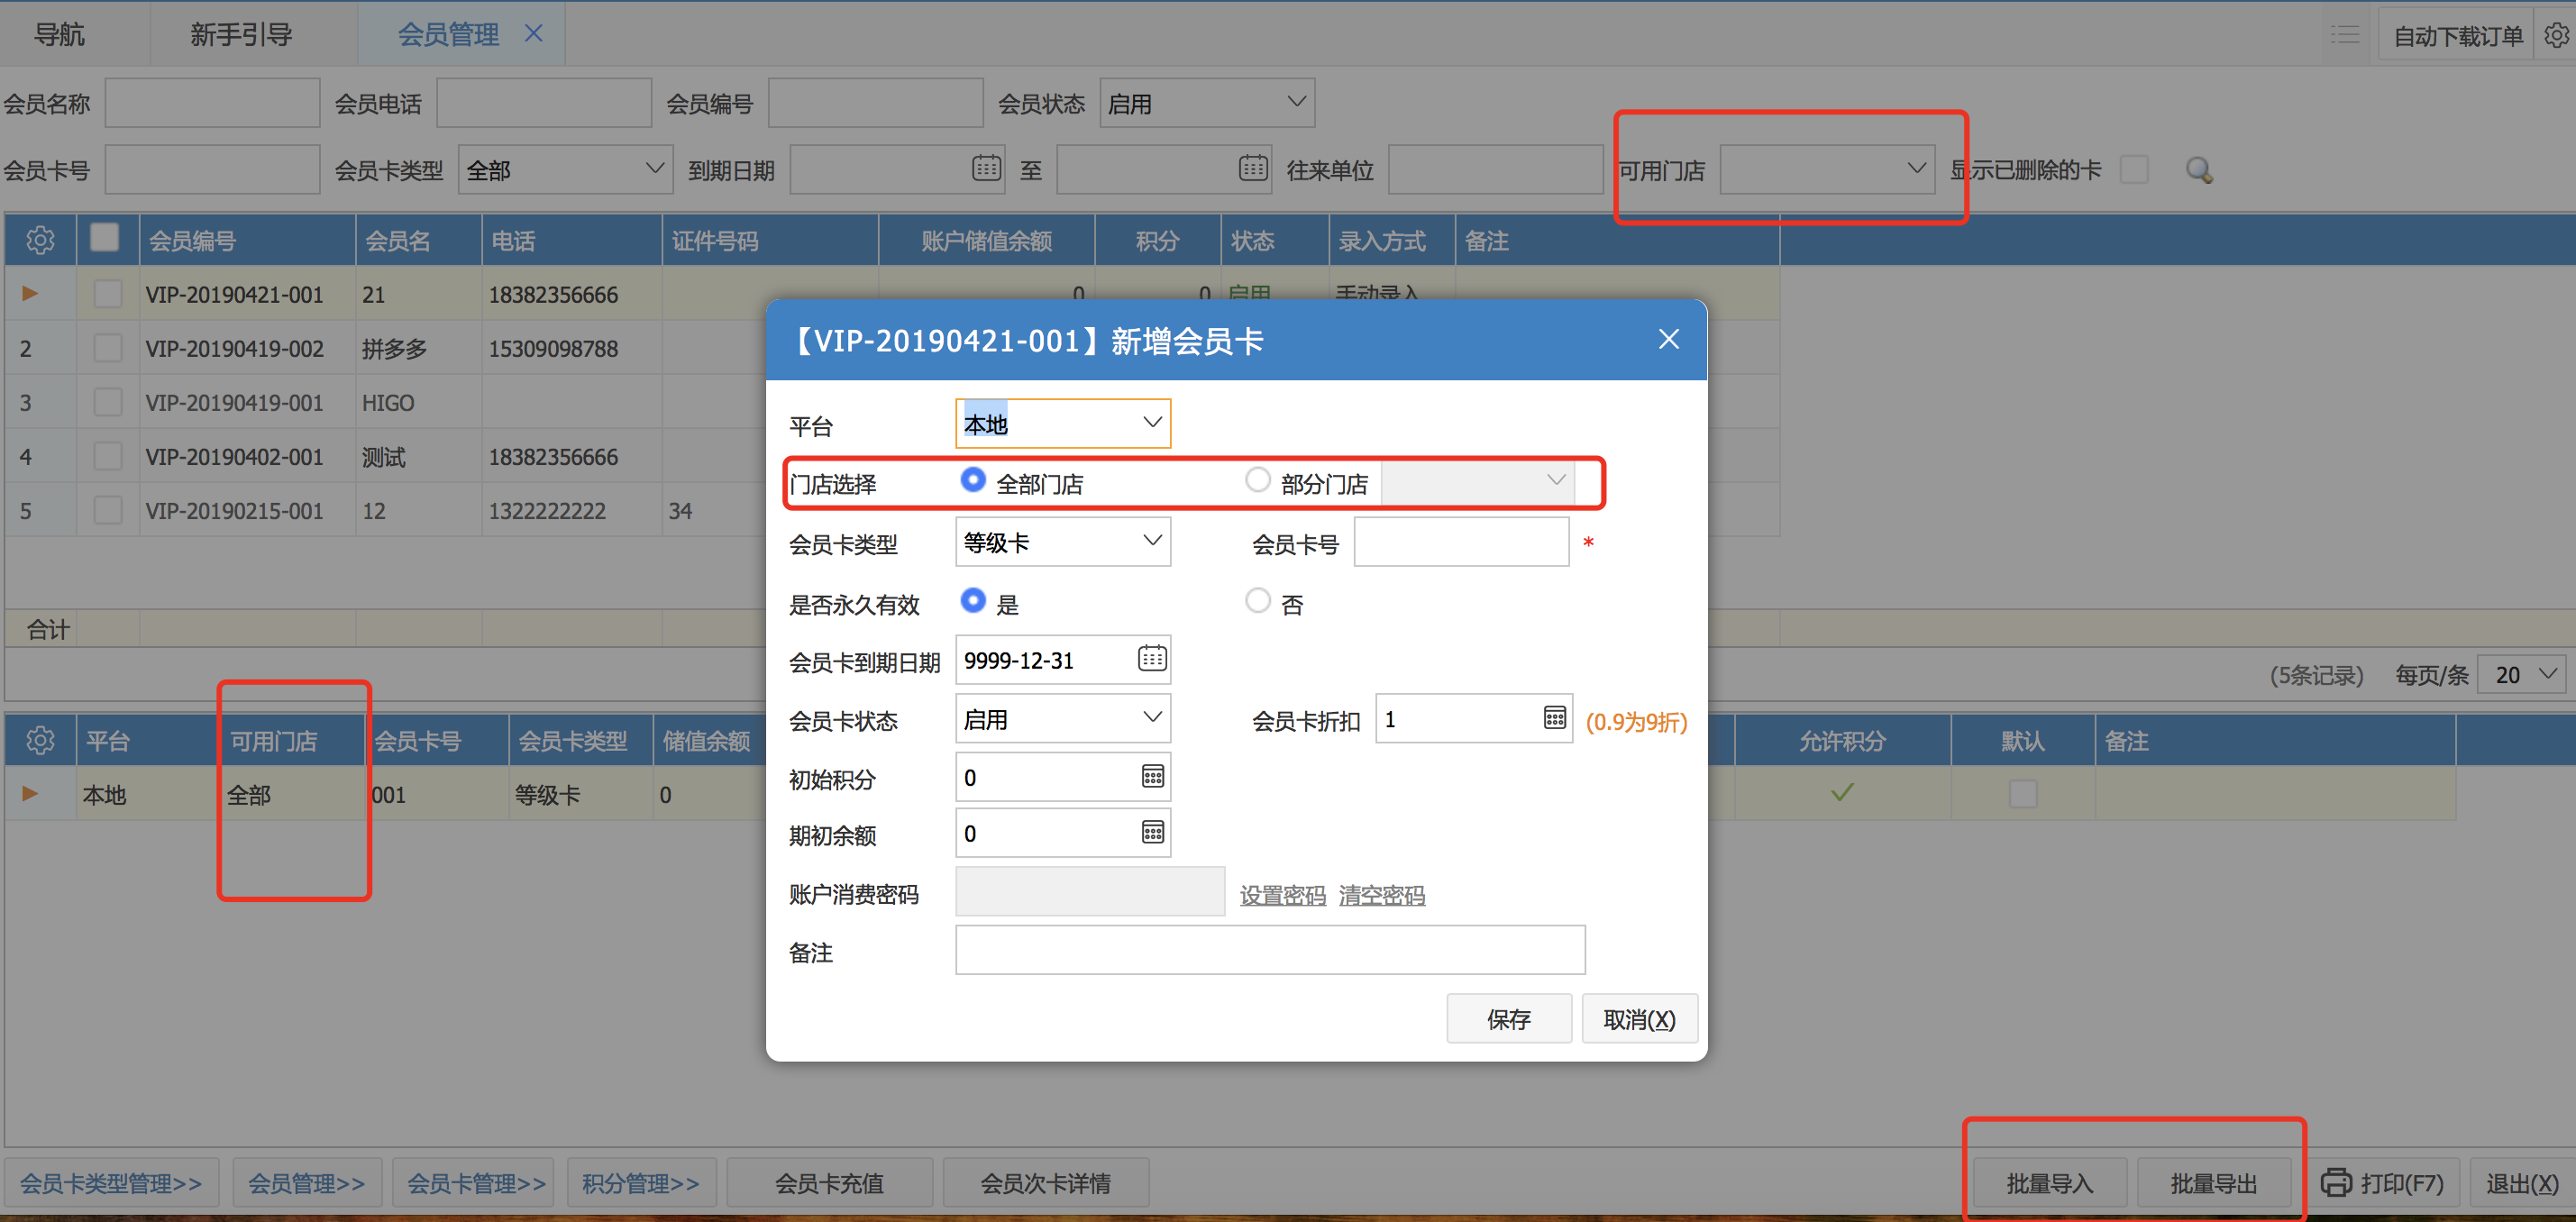Check row VIP-20190419-002 checkbox

(107, 348)
